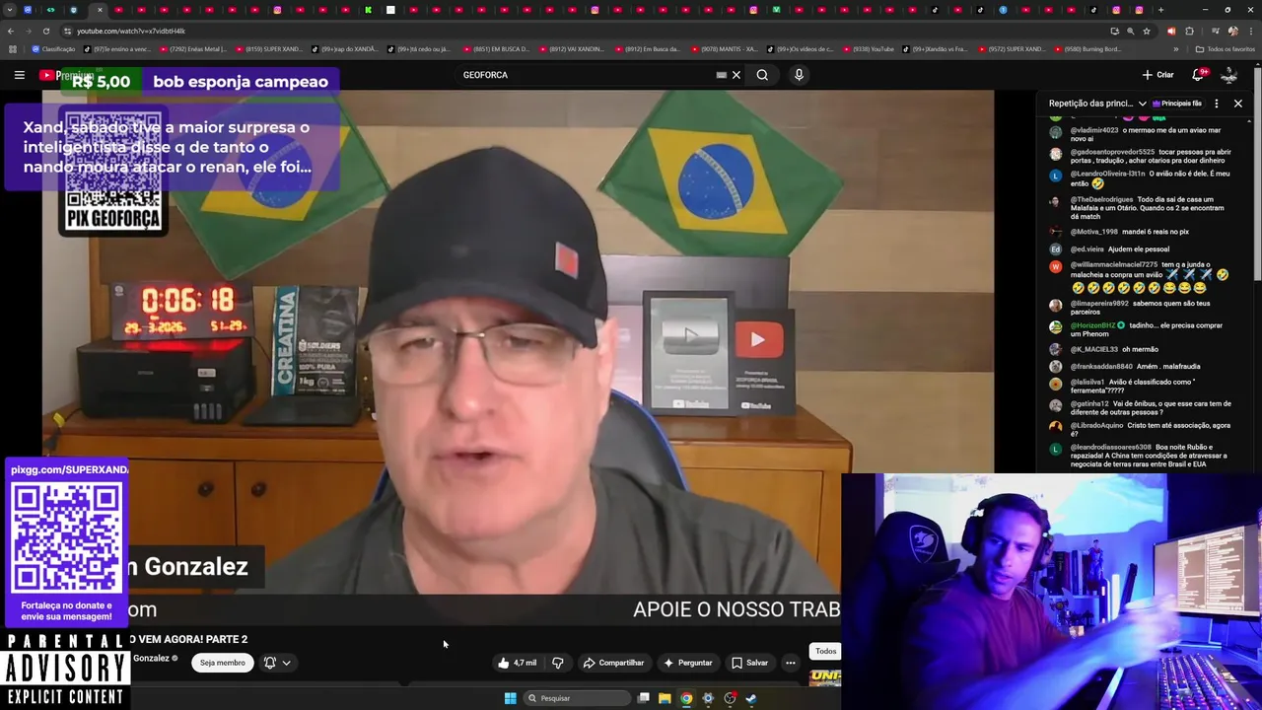Bookmark this page with the star
1262x710 pixels.
(x=1147, y=31)
